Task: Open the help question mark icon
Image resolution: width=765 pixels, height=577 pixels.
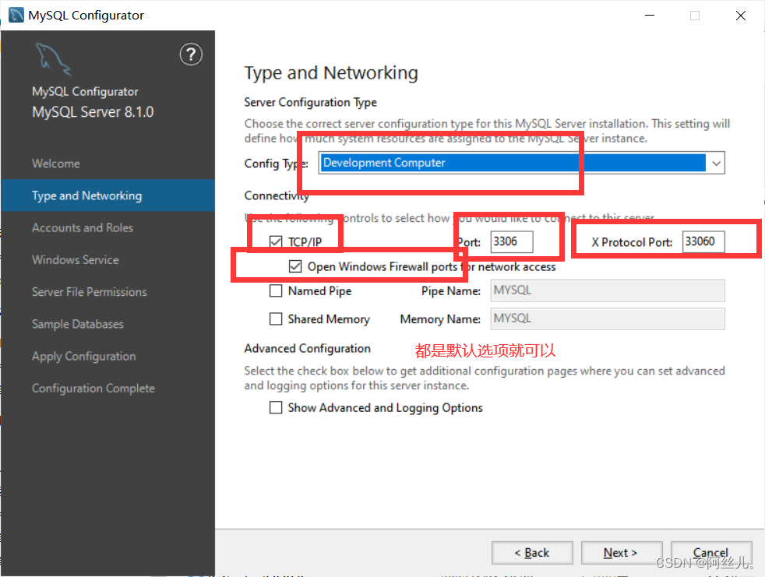Action: coord(191,55)
